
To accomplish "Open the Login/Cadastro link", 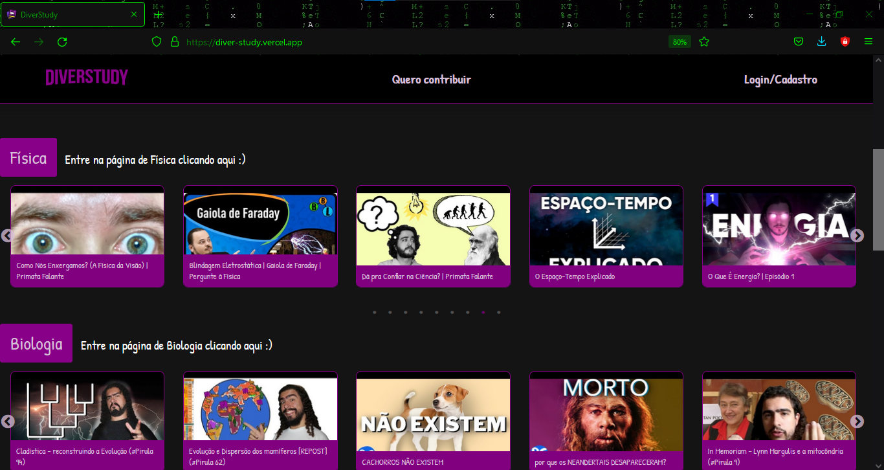I will pos(780,80).
